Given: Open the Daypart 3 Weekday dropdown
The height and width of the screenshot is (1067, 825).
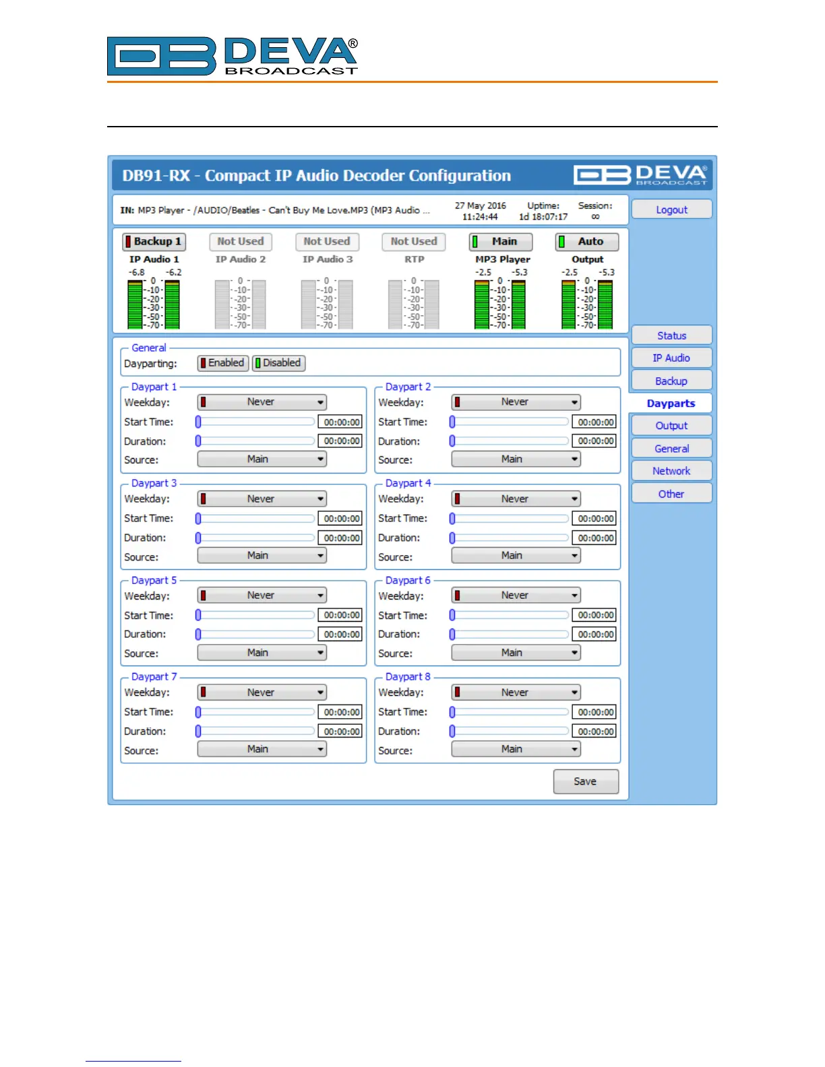Looking at the screenshot, I should click(x=262, y=499).
